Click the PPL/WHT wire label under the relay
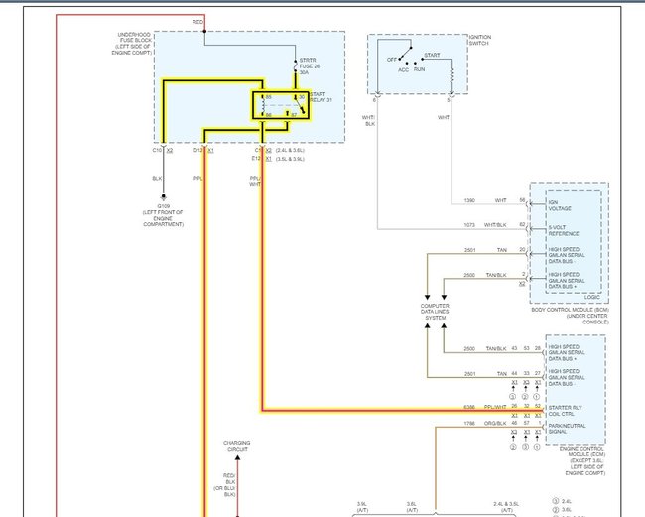Viewport: 645px width, 517px height. [256, 182]
